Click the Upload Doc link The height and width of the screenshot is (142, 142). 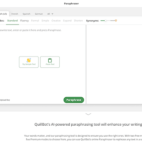pyautogui.click(x=5, y=100)
